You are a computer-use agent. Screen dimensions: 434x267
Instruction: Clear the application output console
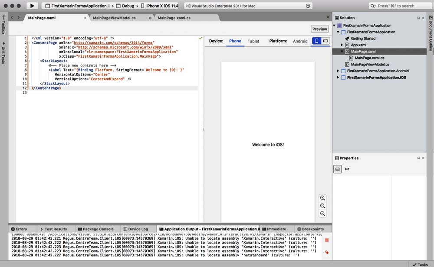coord(327,252)
